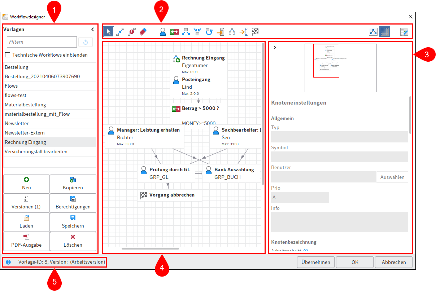Add a collection node with inward arrows
This screenshot has height=291, width=436.
tap(197, 32)
